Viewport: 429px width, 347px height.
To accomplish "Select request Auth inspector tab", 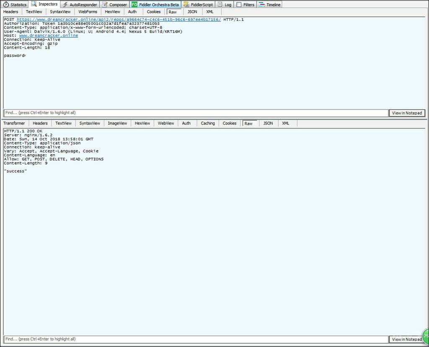I will pyautogui.click(x=132, y=12).
